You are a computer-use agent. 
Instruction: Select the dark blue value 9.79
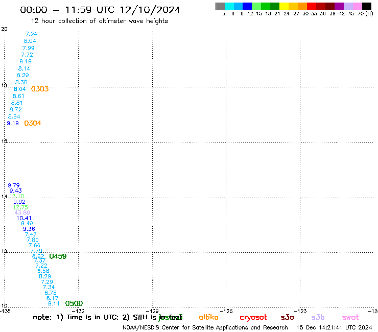click(13, 185)
